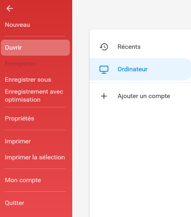Click Imprimer in the file menu
The height and width of the screenshot is (217, 191).
18,141
